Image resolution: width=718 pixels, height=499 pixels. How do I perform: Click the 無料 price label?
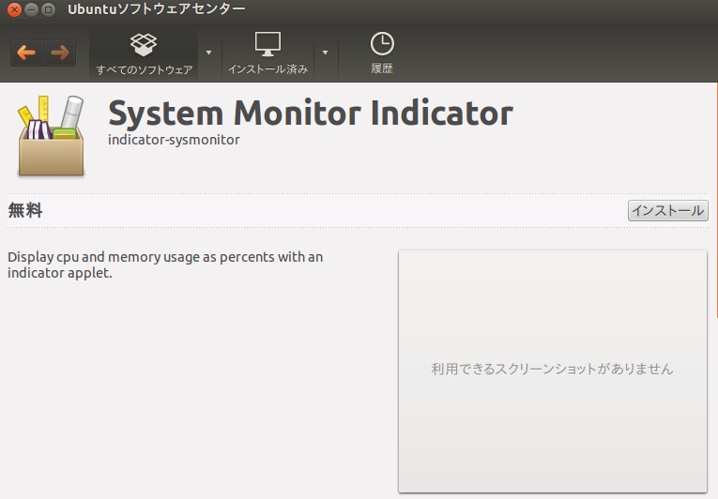click(x=25, y=211)
